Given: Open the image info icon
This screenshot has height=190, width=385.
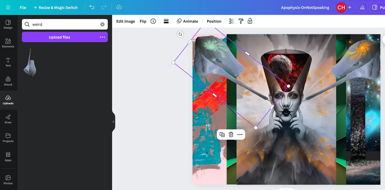Looking at the screenshot, I should point(153,21).
